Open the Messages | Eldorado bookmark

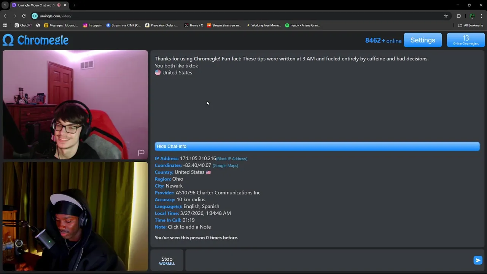[61, 25]
